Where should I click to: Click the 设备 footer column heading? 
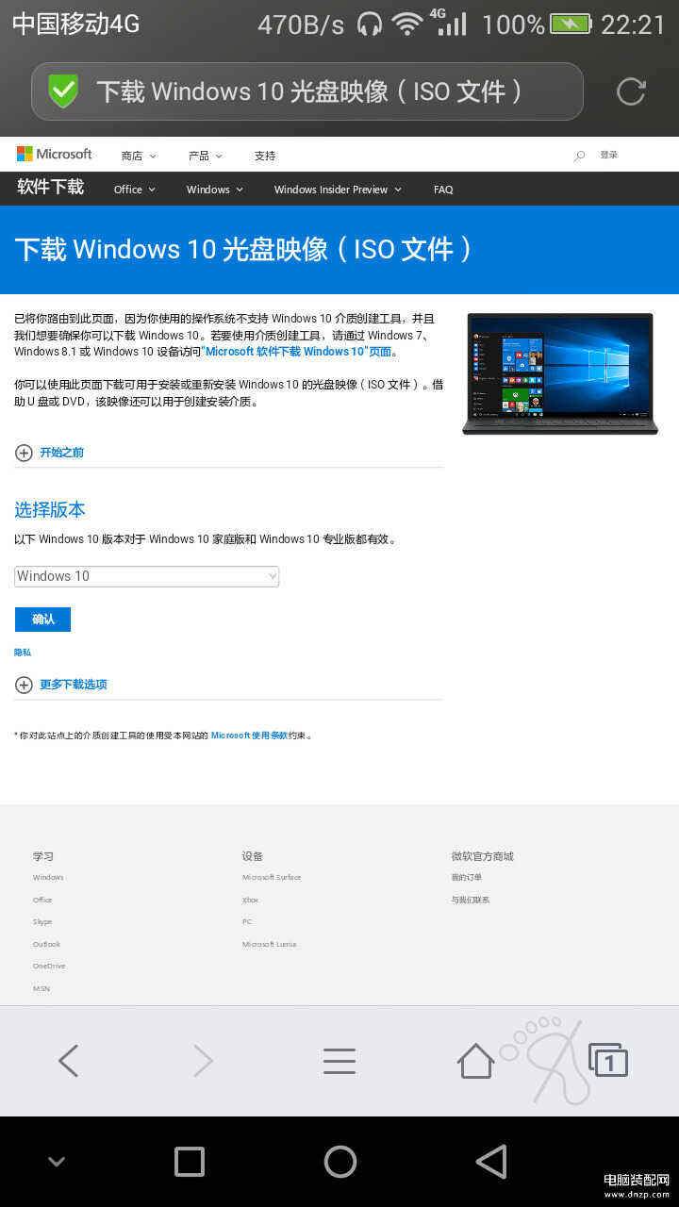[x=252, y=856]
